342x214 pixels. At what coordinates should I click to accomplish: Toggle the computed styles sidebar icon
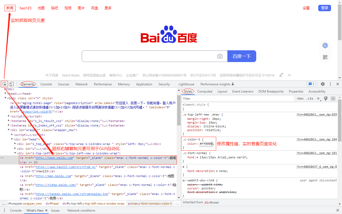tap(333, 98)
